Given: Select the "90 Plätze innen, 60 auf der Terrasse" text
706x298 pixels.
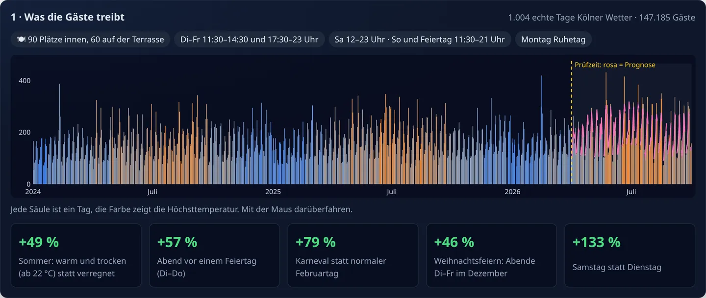Looking at the screenshot, I should point(96,40).
